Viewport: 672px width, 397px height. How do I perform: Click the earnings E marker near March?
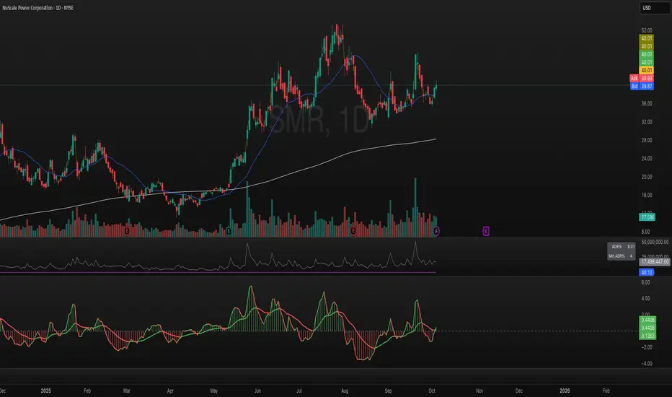(x=127, y=231)
